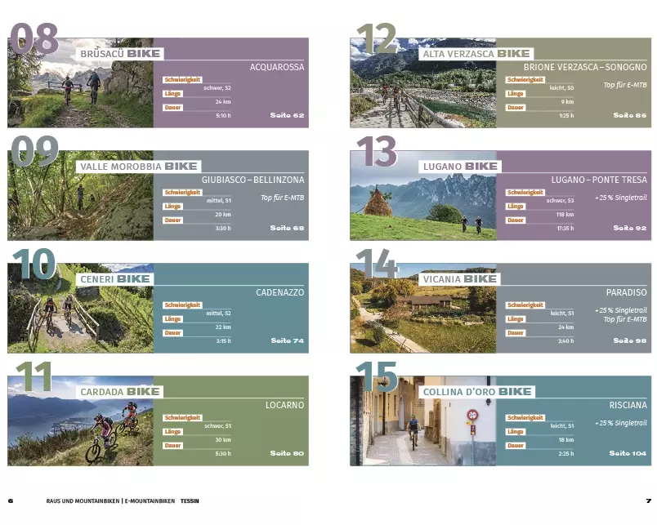Screen dimensions: 657x525
Task: Click Dauer label in Cardada Bike card
Action: (x=172, y=446)
